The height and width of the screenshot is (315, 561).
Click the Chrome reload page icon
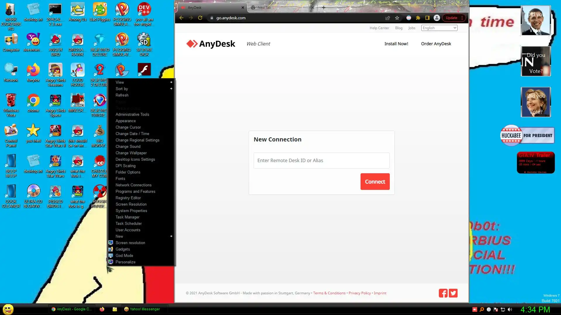[200, 18]
